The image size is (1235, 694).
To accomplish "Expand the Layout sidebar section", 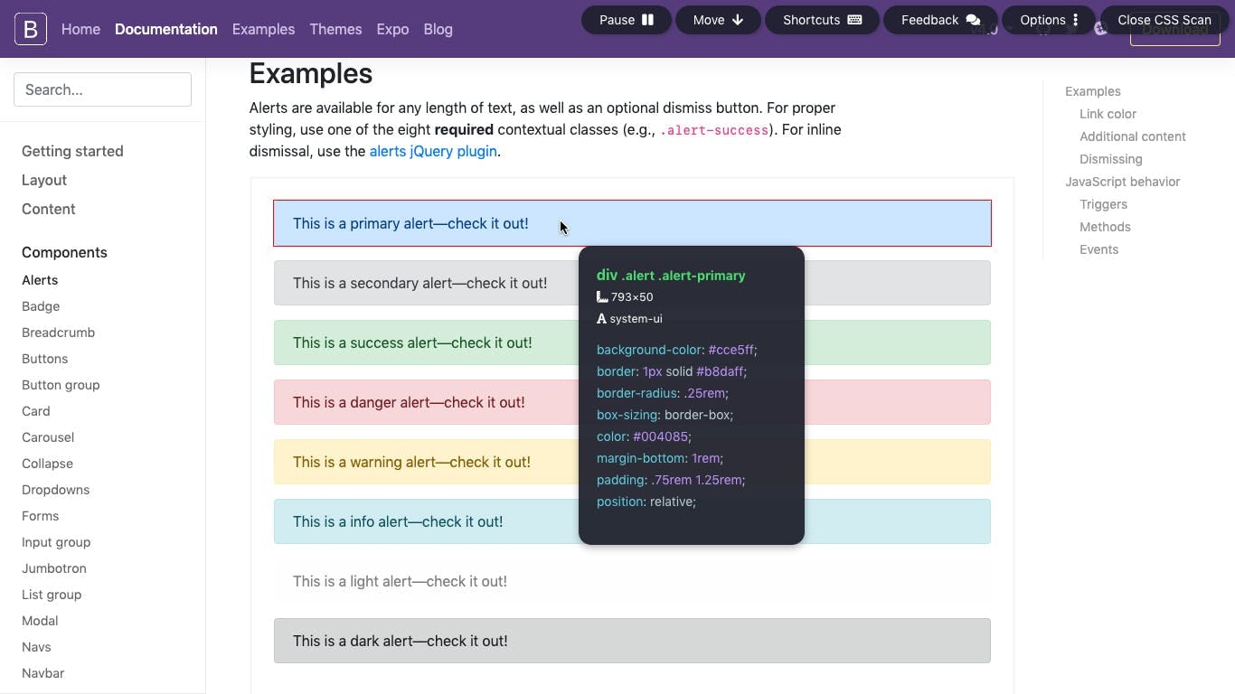I will tap(44, 180).
